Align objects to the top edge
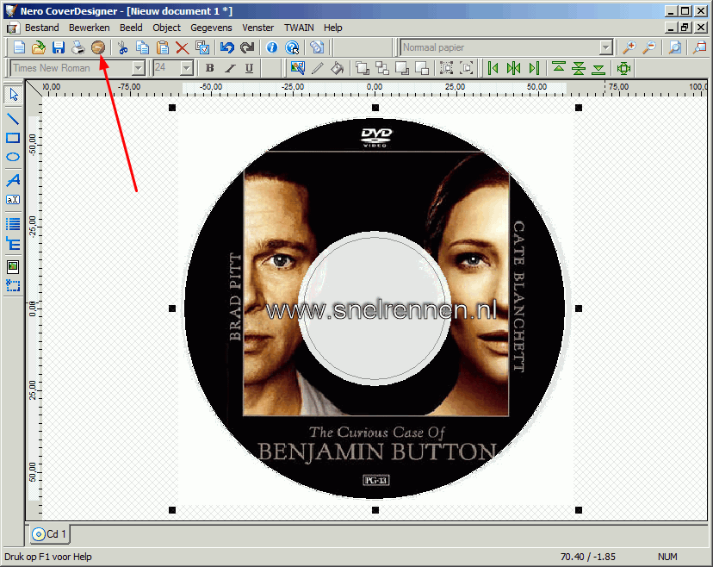This screenshot has width=713, height=567. [x=559, y=68]
